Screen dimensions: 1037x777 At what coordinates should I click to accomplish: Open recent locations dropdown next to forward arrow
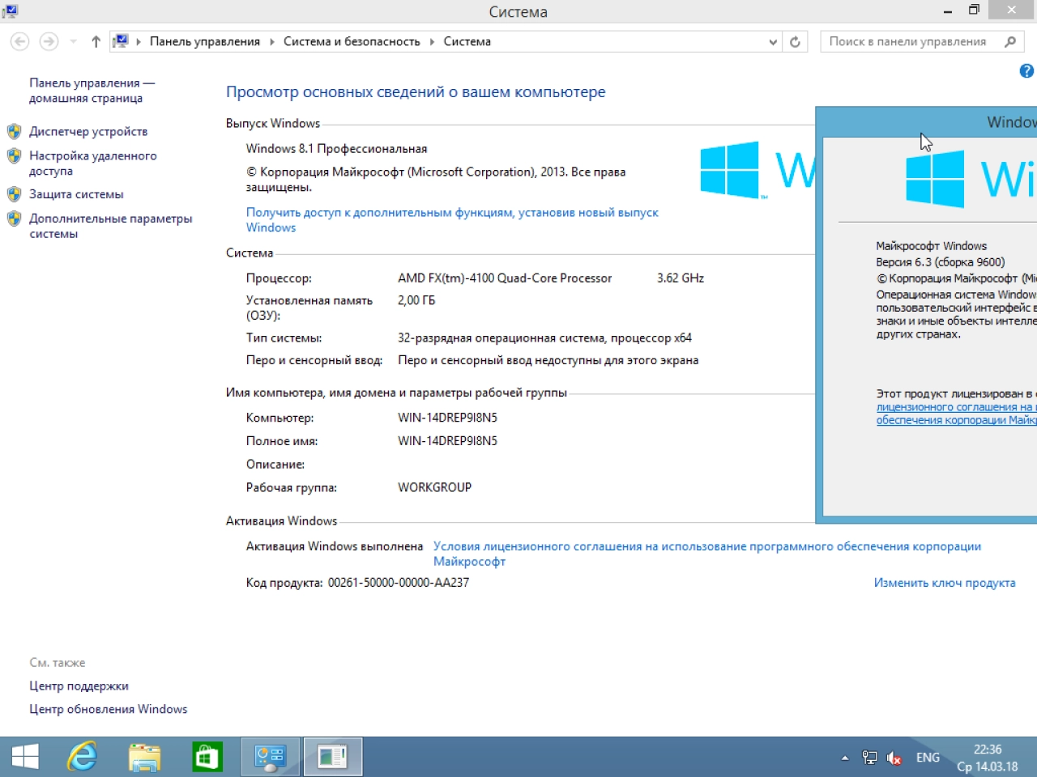(x=73, y=41)
